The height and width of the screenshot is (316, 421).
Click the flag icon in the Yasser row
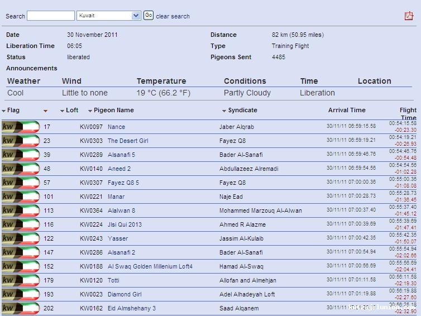(21, 238)
